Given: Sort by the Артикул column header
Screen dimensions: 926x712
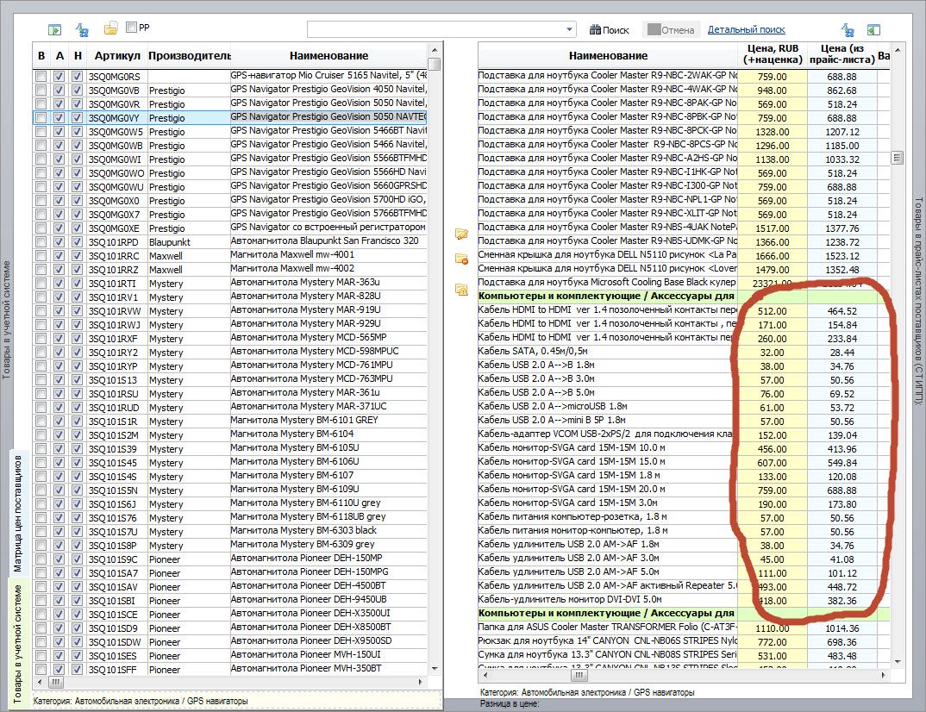Looking at the screenshot, I should point(117,55).
